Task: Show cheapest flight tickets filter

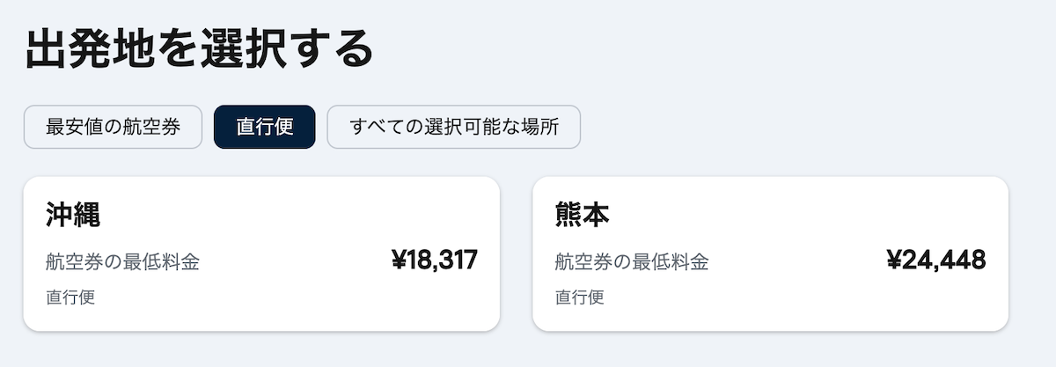Action: 113,127
